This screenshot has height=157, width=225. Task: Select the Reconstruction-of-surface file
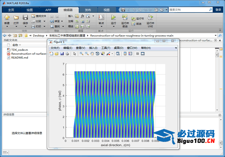pyautogui.click(x=27, y=54)
